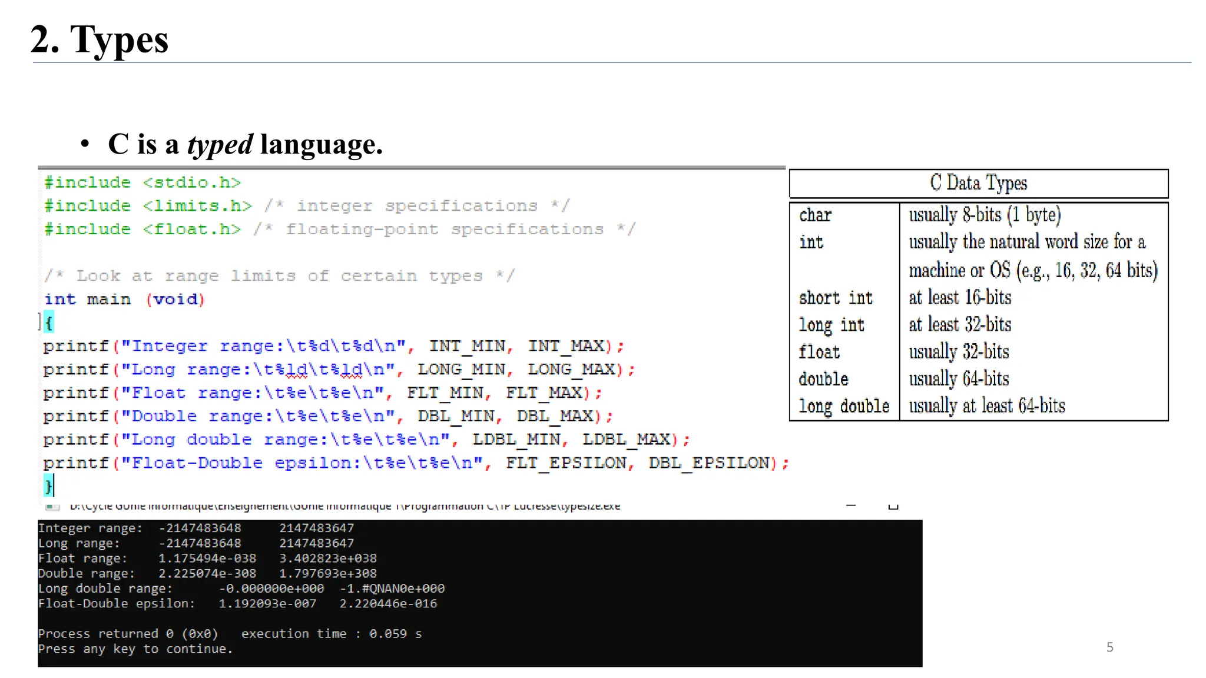Screen dimensions: 1206x678
Task: Click console output "Long range:" line
Action: click(x=196, y=543)
